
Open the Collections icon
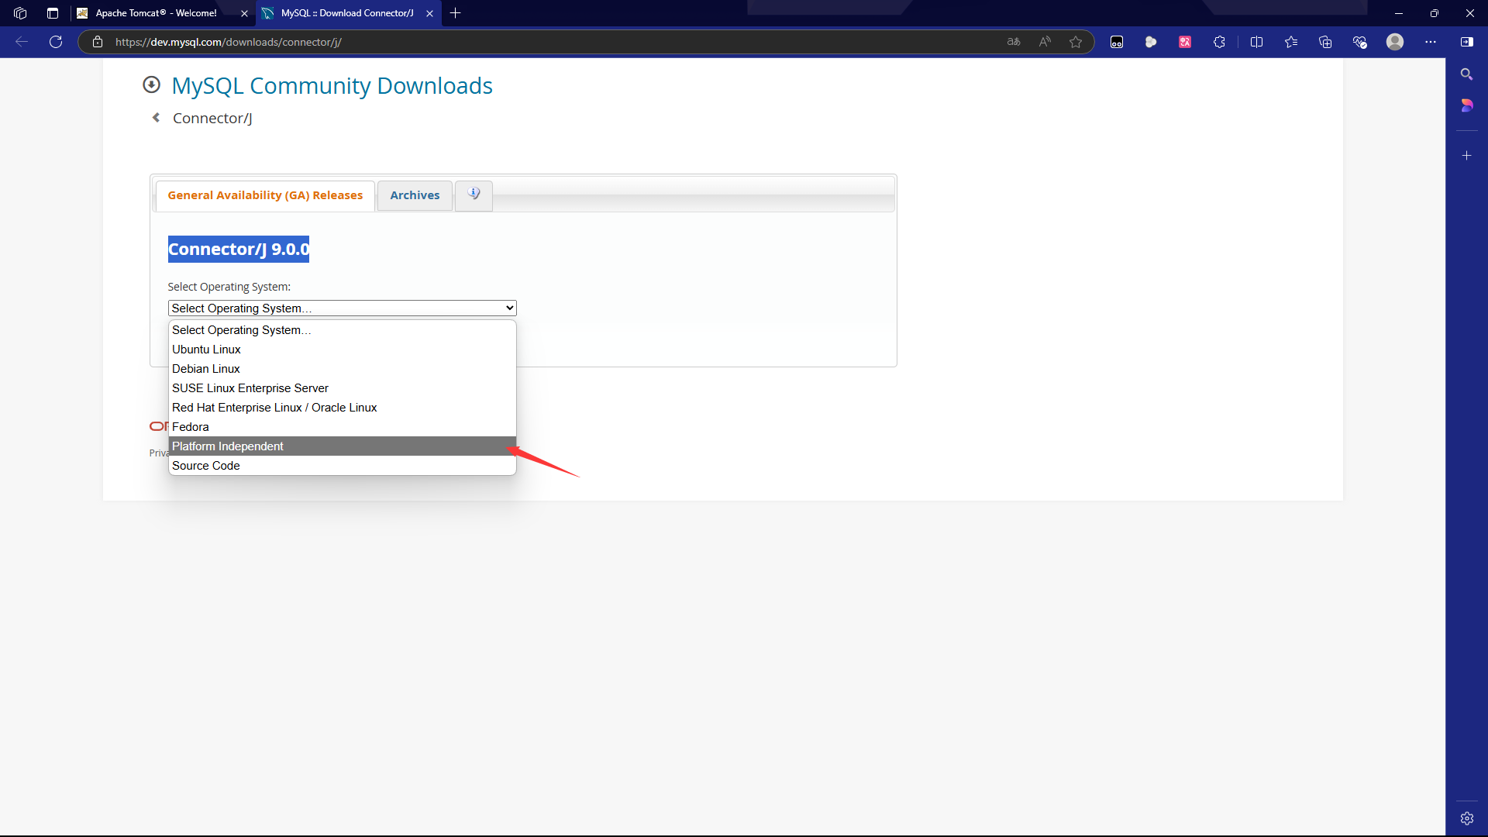point(1324,42)
